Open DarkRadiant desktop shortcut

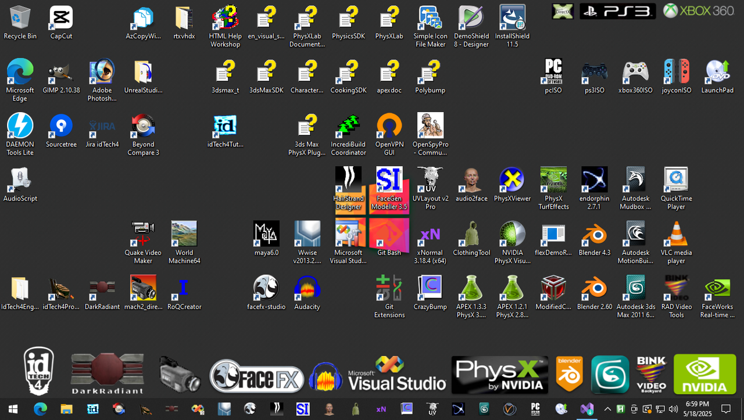click(x=102, y=293)
